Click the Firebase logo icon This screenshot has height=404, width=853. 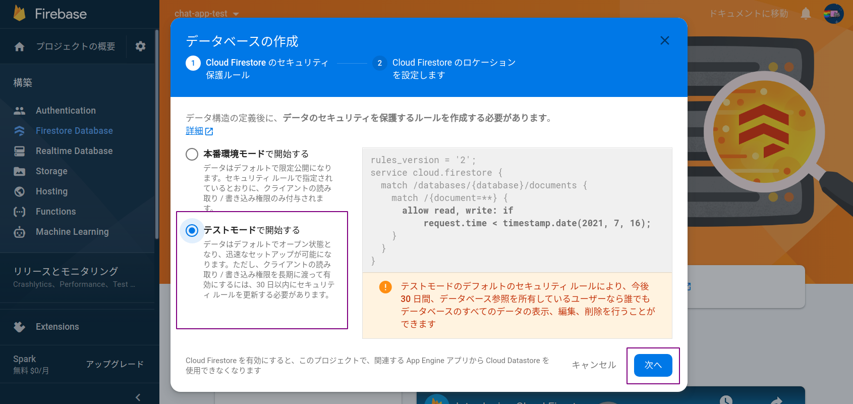tap(20, 14)
